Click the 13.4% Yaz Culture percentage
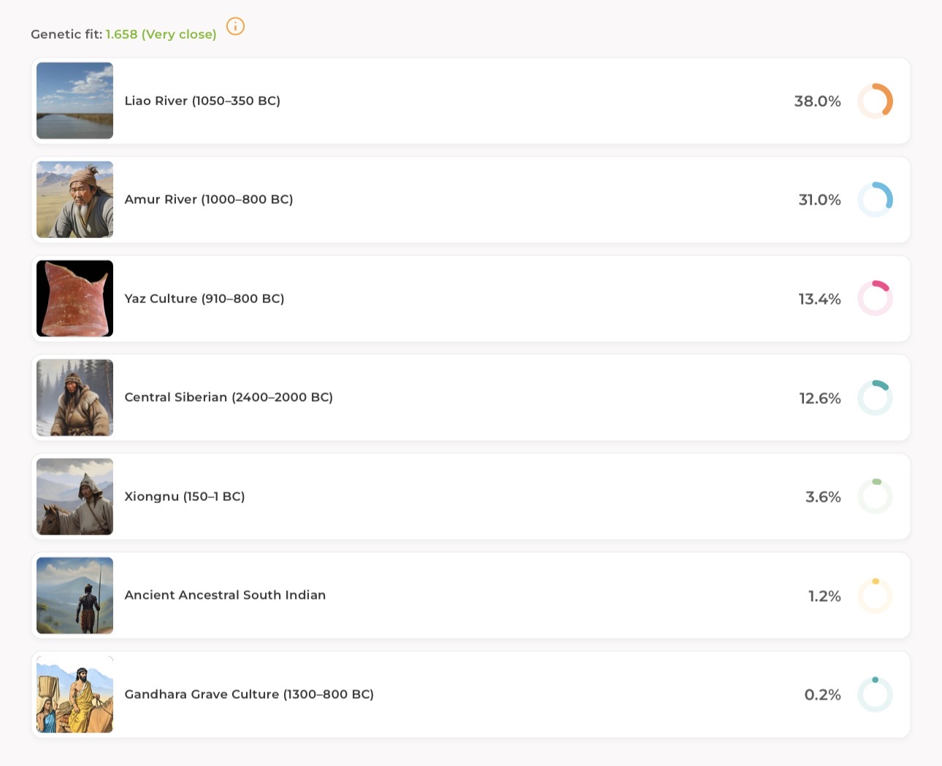The image size is (942, 766). (819, 299)
